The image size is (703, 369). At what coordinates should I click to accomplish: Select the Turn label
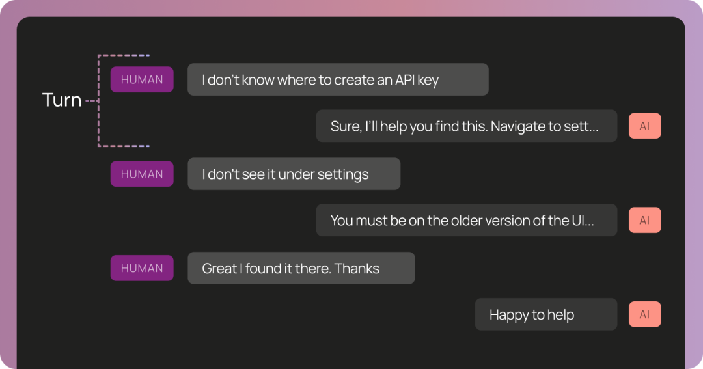pyautogui.click(x=62, y=100)
